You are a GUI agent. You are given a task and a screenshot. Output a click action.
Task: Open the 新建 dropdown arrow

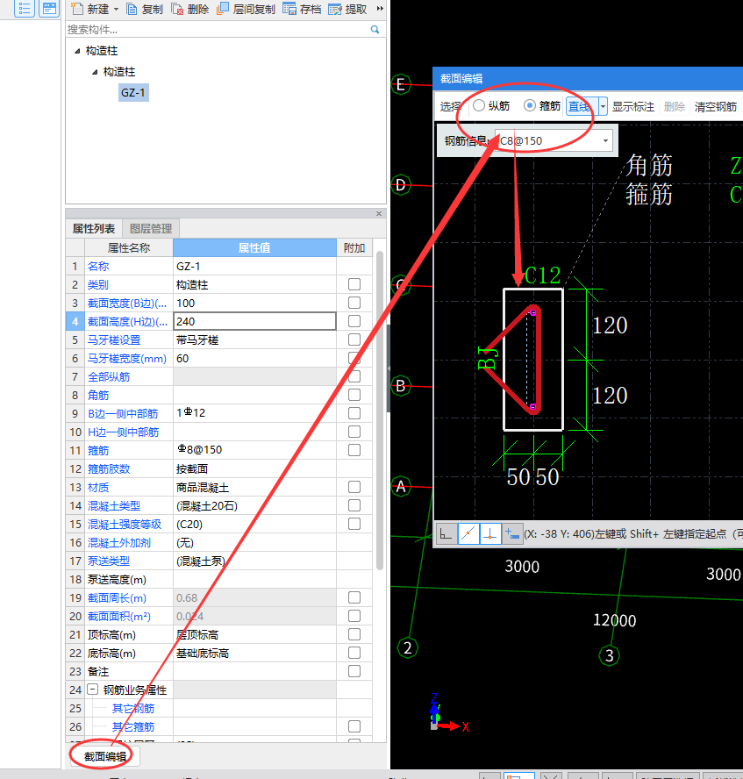tap(116, 9)
